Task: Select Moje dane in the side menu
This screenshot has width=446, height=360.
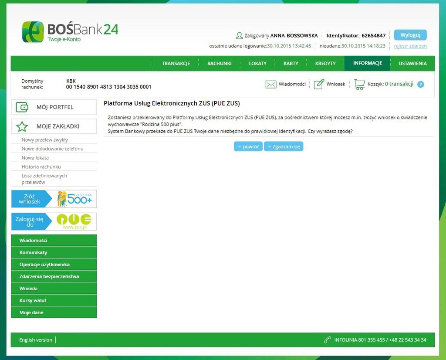Action: click(x=54, y=312)
